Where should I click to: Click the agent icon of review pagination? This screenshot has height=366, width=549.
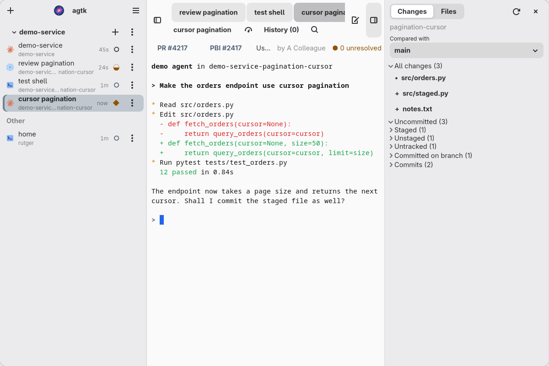[10, 67]
